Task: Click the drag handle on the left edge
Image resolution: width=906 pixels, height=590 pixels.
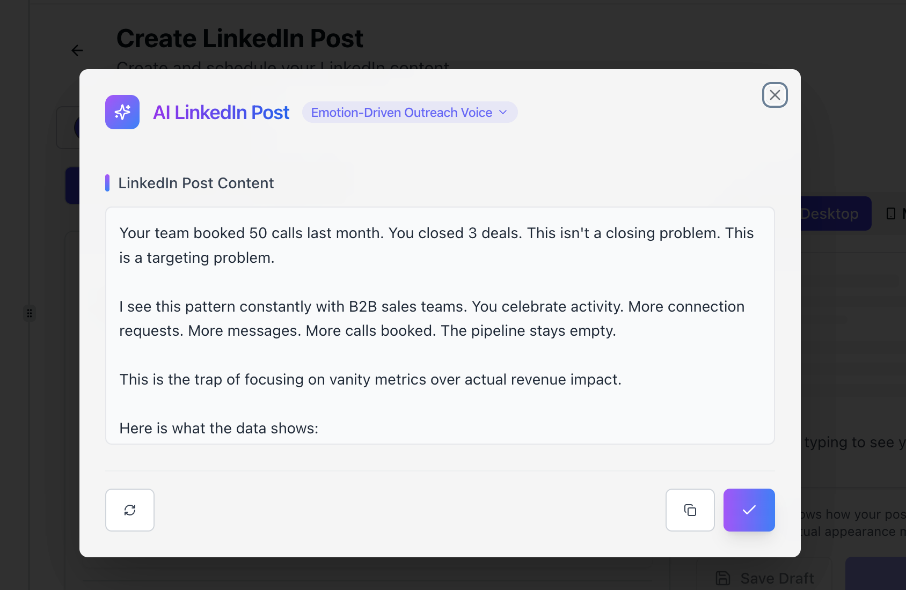Action: [30, 313]
